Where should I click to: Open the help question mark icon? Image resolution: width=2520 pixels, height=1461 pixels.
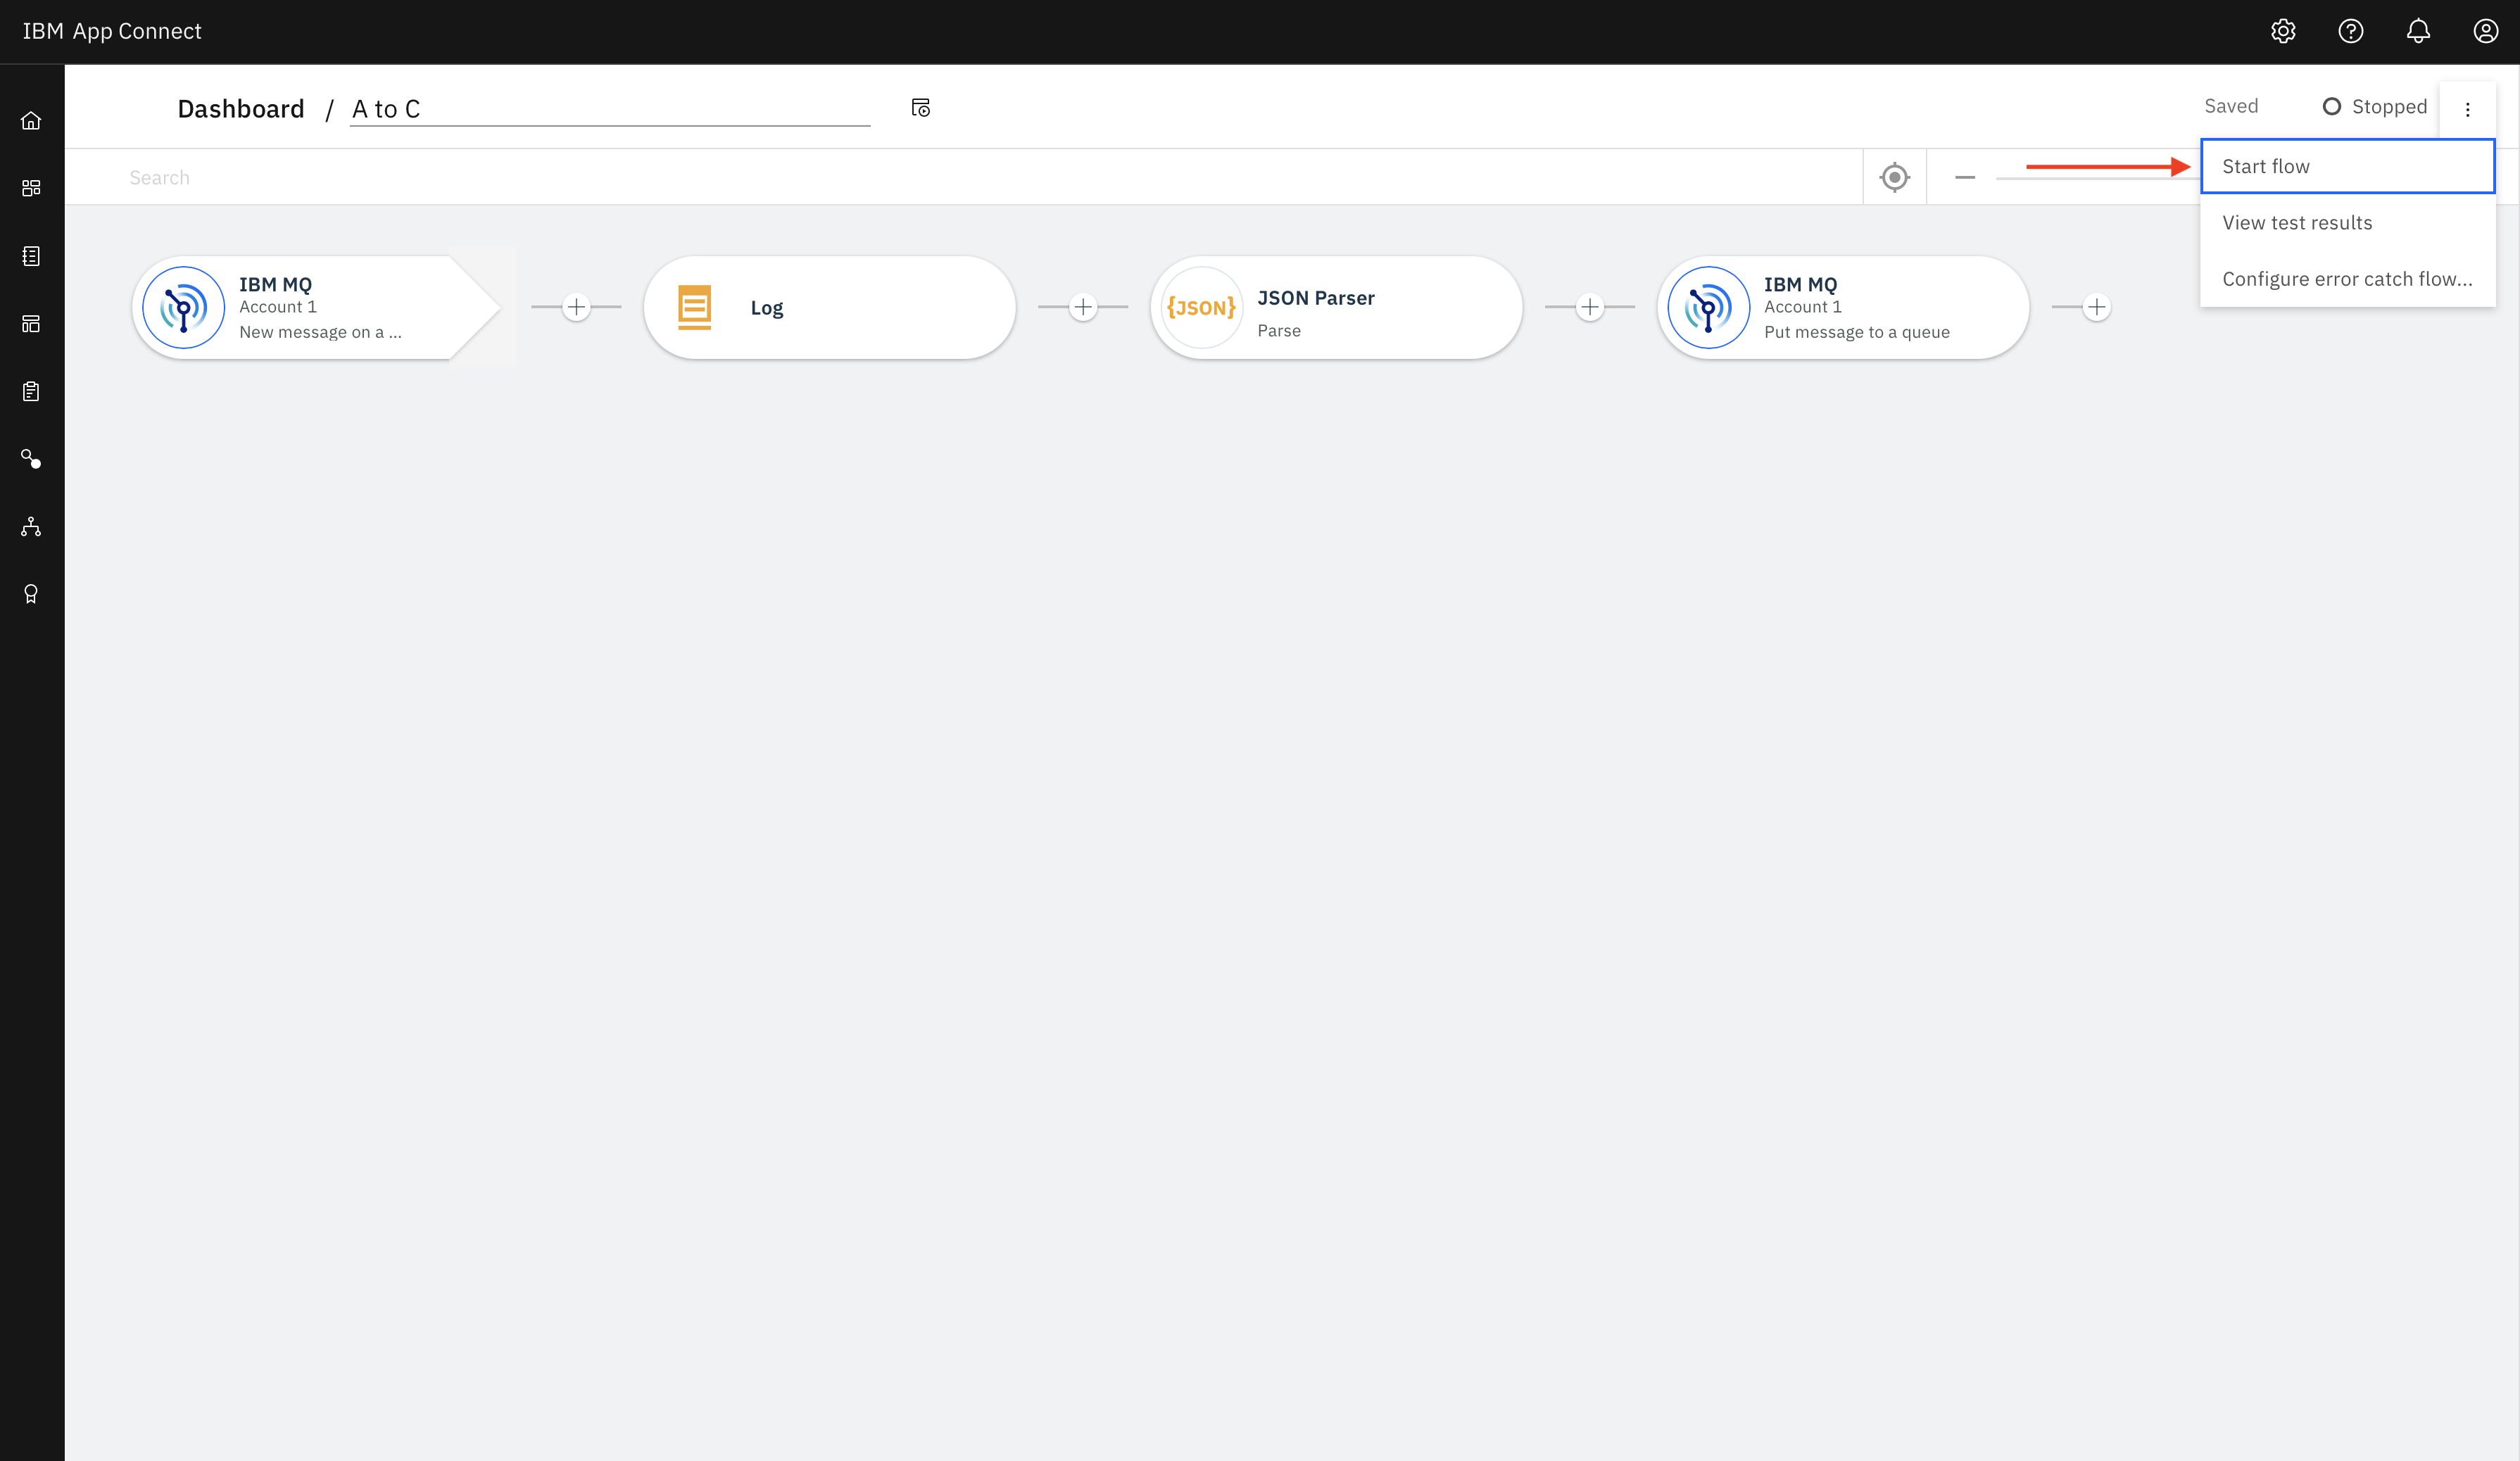(x=2350, y=31)
